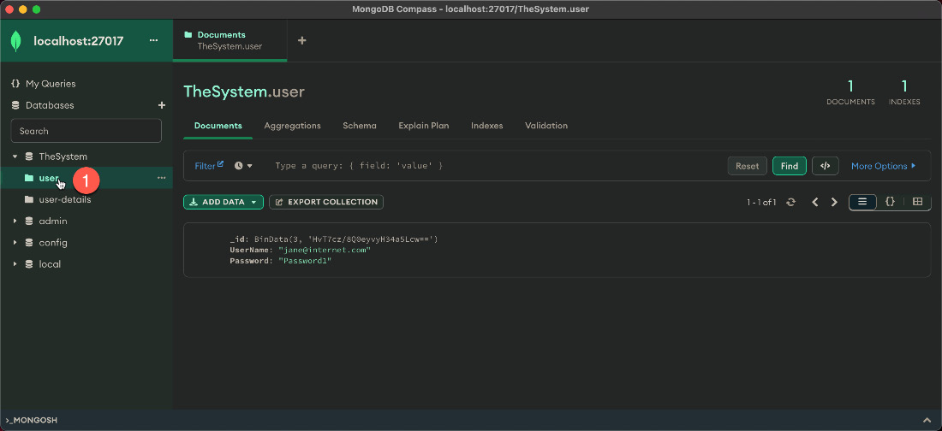Open the Documents sub-tab
Viewport: 942px width, 431px height.
pyautogui.click(x=218, y=126)
